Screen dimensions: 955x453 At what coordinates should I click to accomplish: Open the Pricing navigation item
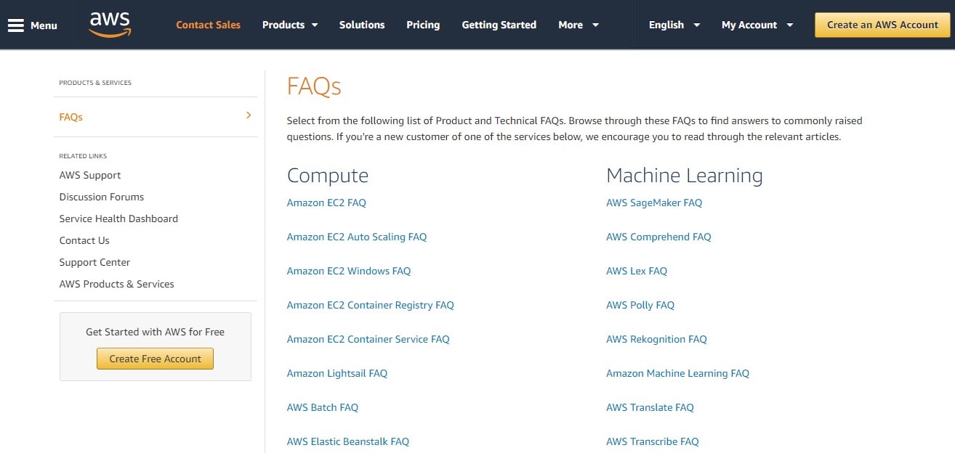(x=423, y=25)
